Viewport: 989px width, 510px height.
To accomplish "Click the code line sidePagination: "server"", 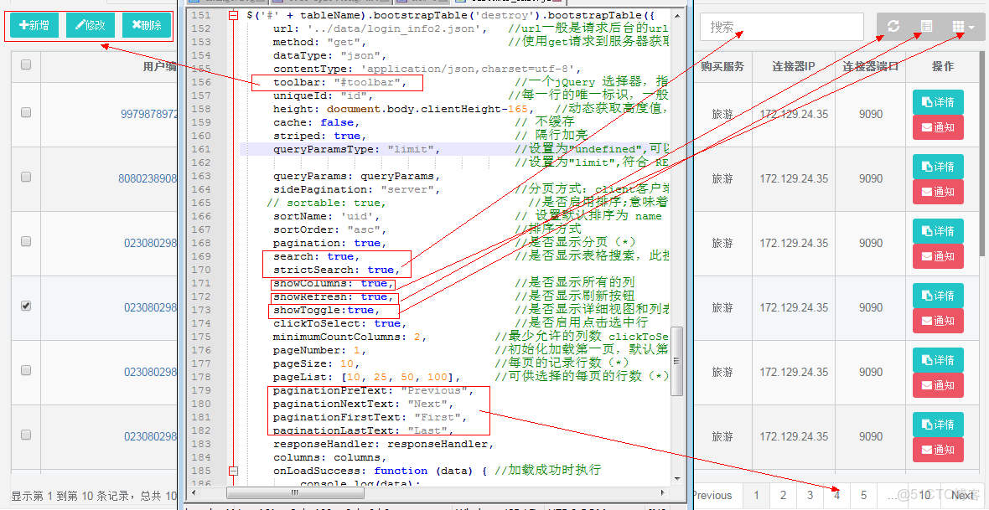I will coord(356,190).
